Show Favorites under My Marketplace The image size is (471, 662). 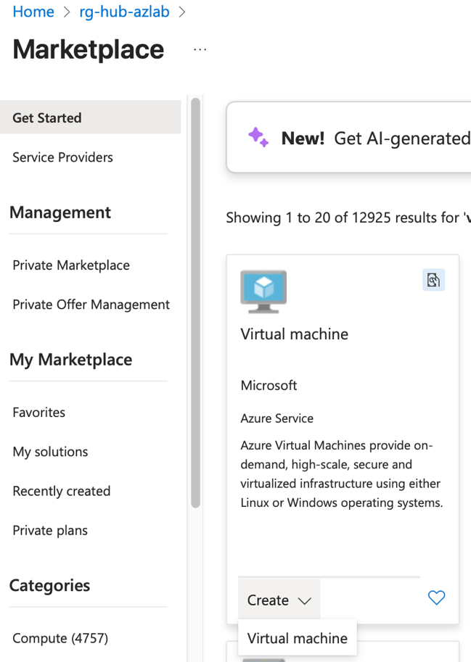coord(39,412)
